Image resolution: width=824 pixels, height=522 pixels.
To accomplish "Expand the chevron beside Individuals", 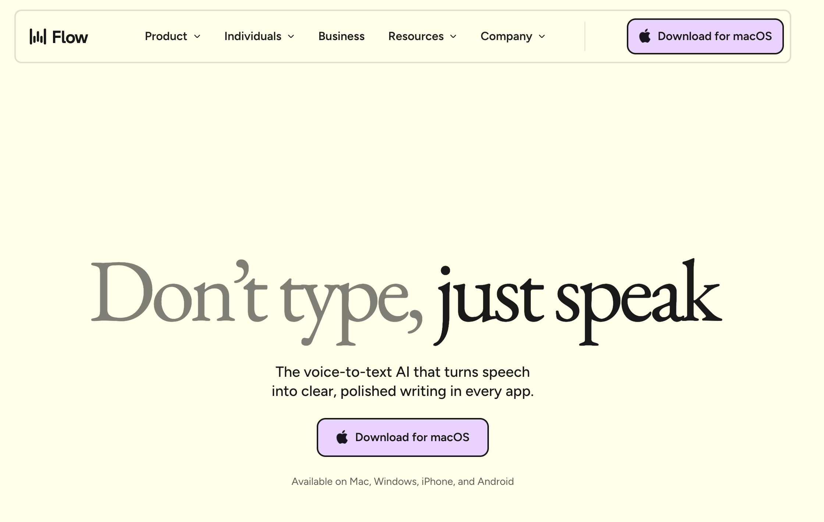I will tap(291, 36).
